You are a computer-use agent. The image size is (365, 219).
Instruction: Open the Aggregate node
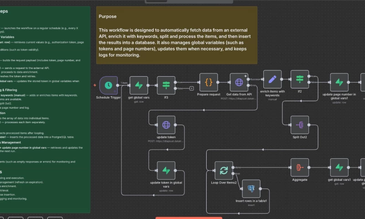300,167
